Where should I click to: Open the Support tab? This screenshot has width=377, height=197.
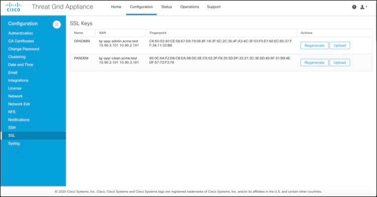pyautogui.click(x=214, y=7)
